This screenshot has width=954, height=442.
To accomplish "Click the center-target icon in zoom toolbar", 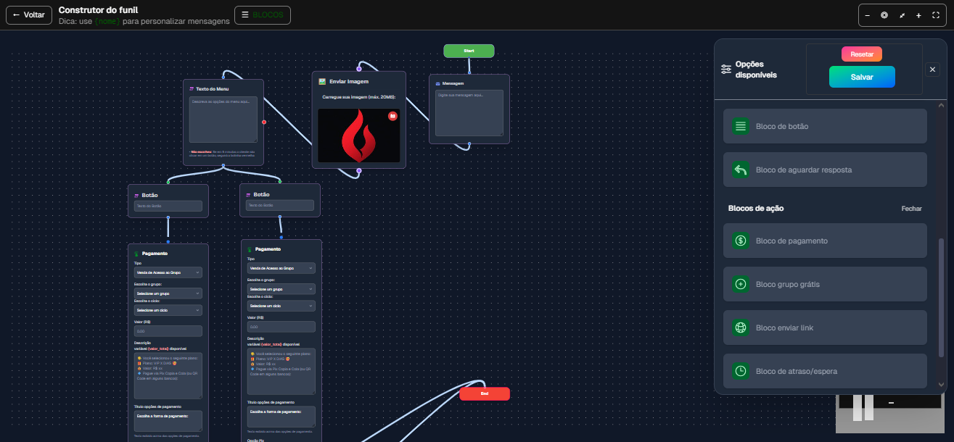I will pyautogui.click(x=884, y=15).
